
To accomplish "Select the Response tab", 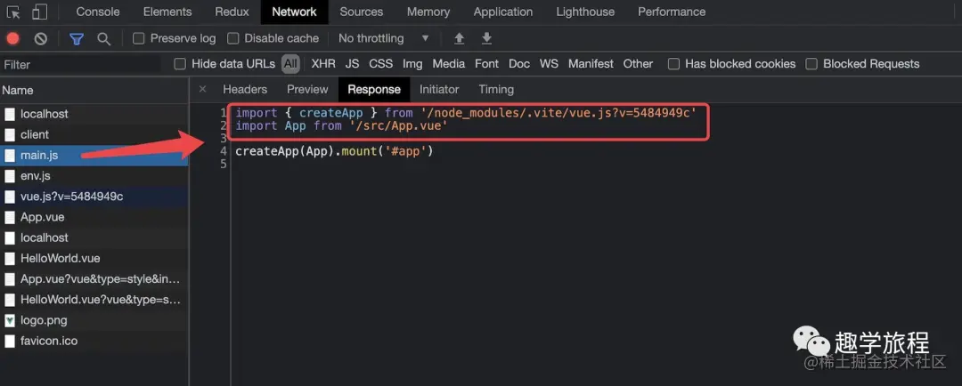I will (x=374, y=90).
